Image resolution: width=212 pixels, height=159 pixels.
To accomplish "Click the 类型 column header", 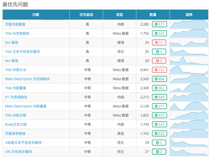I will click(x=120, y=15).
